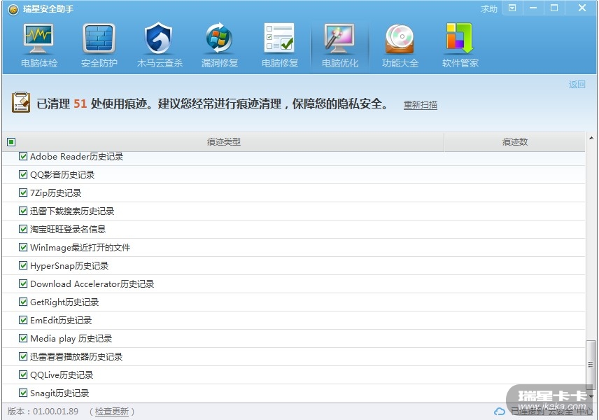Open 电脑修复 checklist icon

279,38
